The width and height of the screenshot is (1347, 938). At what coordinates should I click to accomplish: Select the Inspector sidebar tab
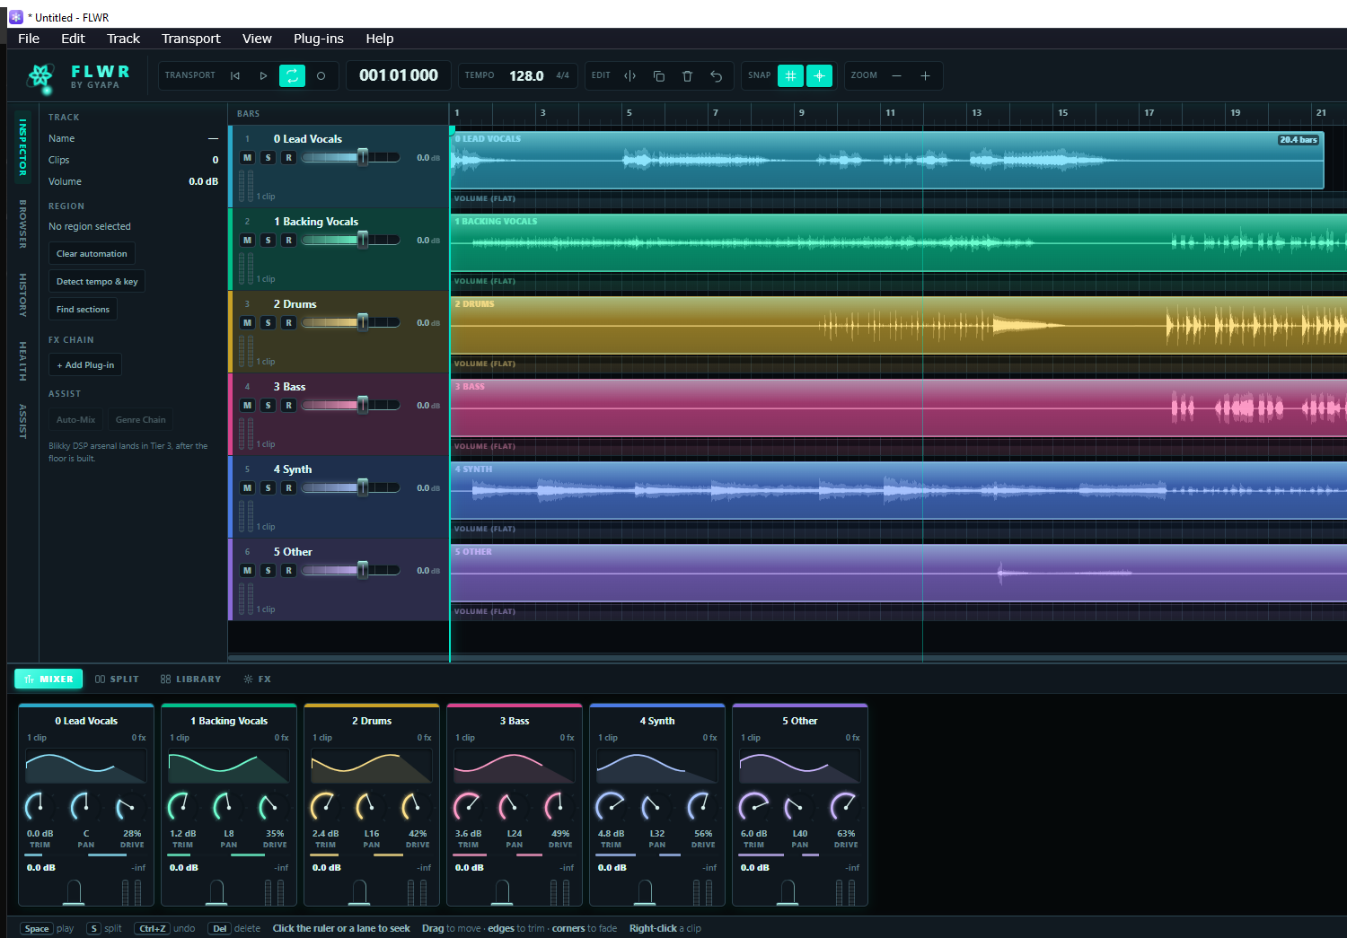(x=23, y=147)
